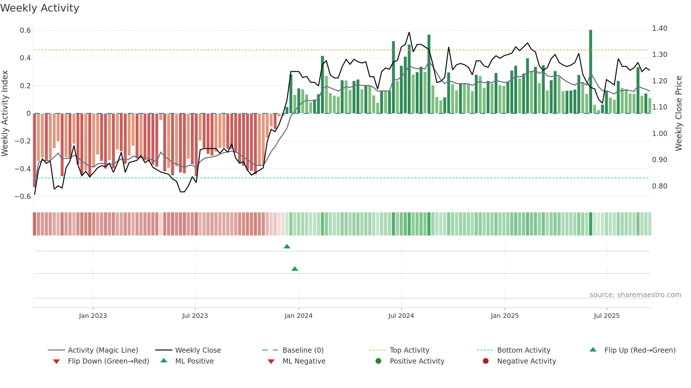This screenshot has width=691, height=388.
Task: Click the source: sharemaestro.com text
Action: pyautogui.click(x=635, y=295)
